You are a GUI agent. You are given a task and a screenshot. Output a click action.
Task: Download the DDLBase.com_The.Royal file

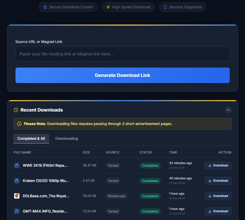(x=218, y=196)
